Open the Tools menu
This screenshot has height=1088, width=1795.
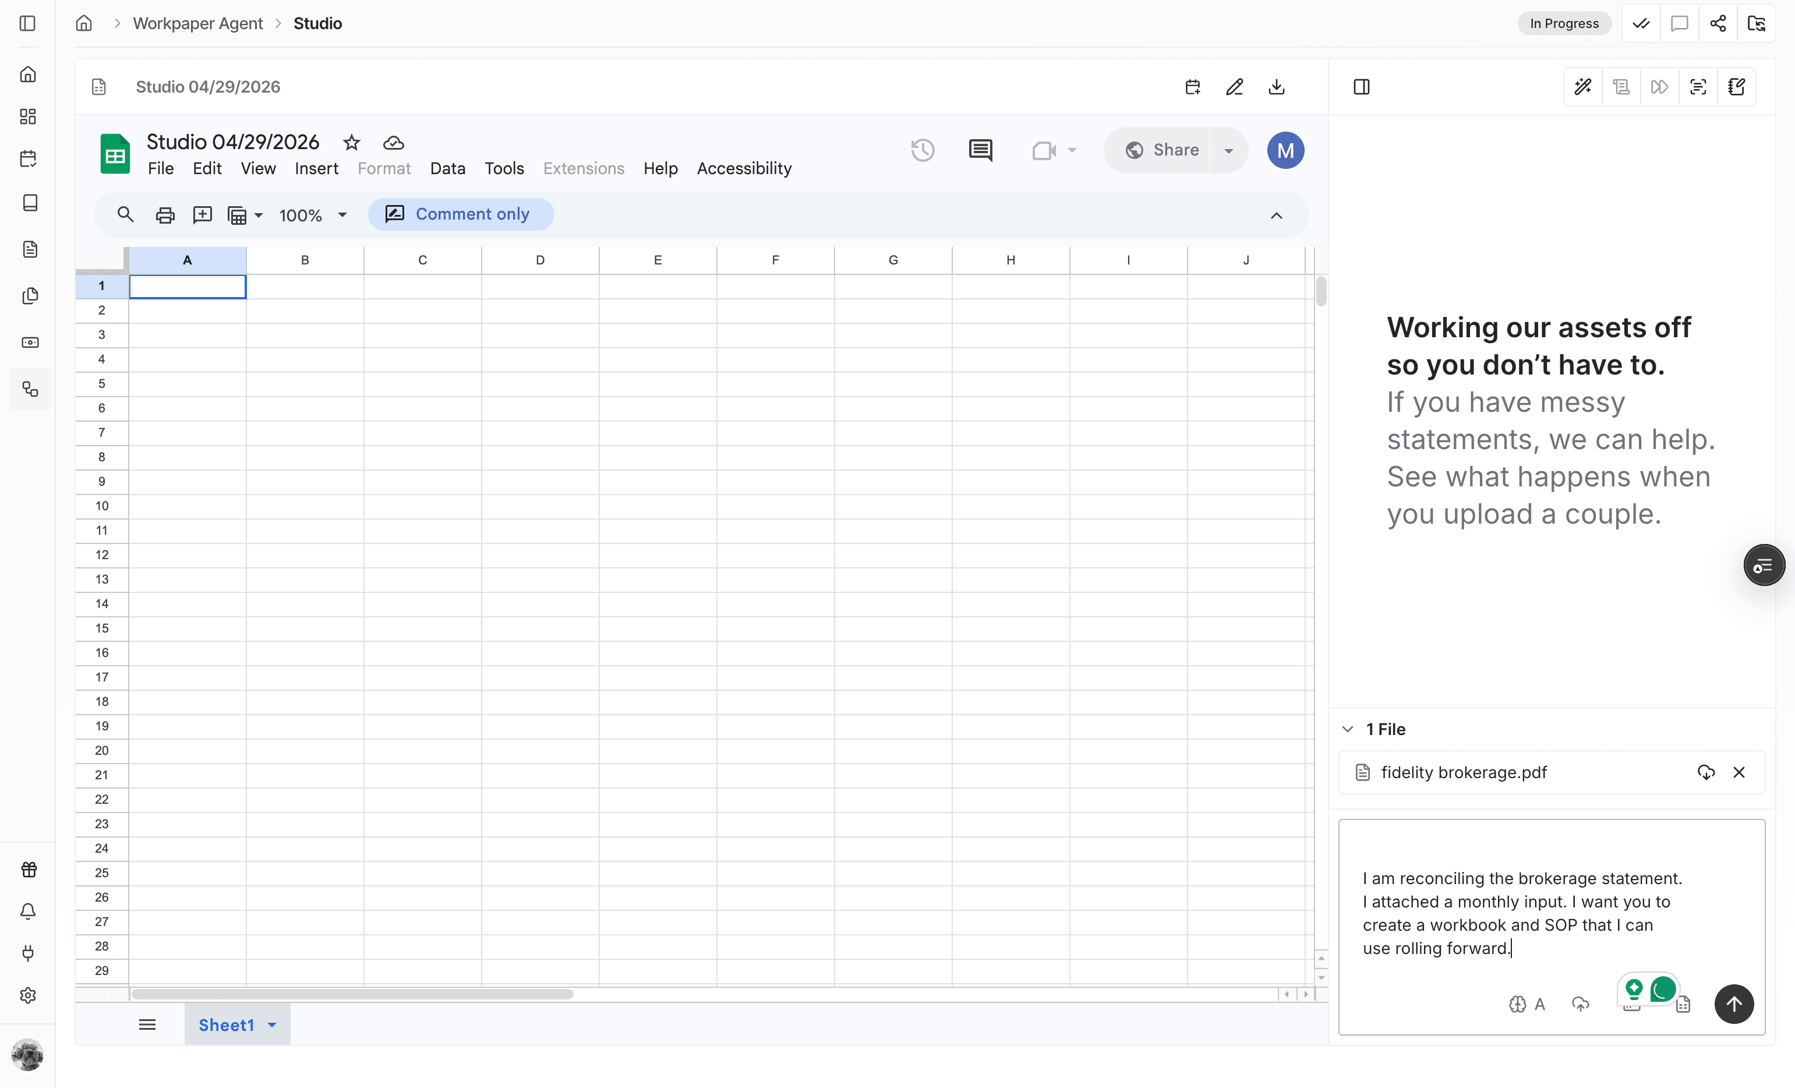504,168
